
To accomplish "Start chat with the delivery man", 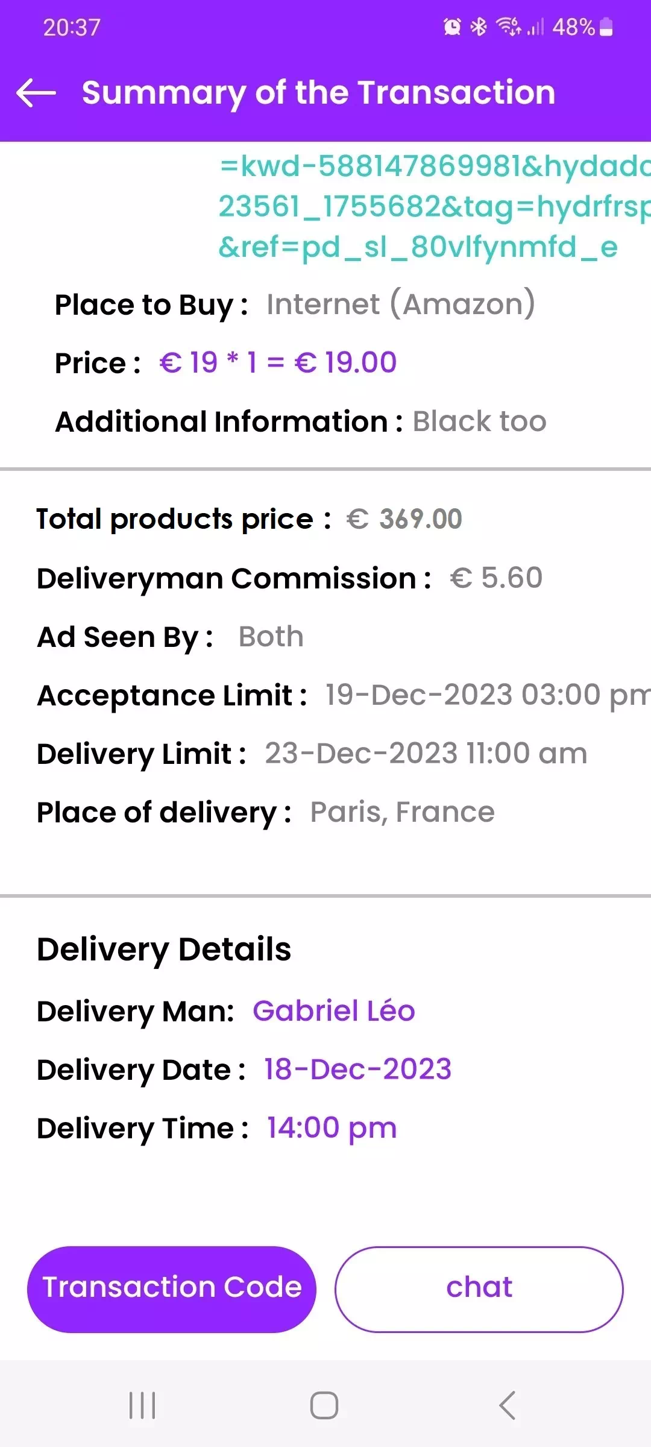I will click(x=479, y=1288).
